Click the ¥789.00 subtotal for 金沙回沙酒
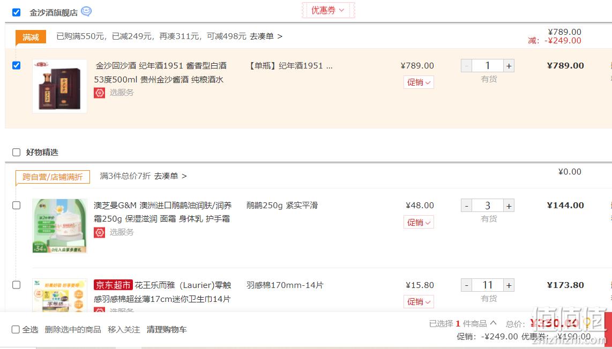Image resolution: width=612 pixels, height=349 pixels. (565, 65)
